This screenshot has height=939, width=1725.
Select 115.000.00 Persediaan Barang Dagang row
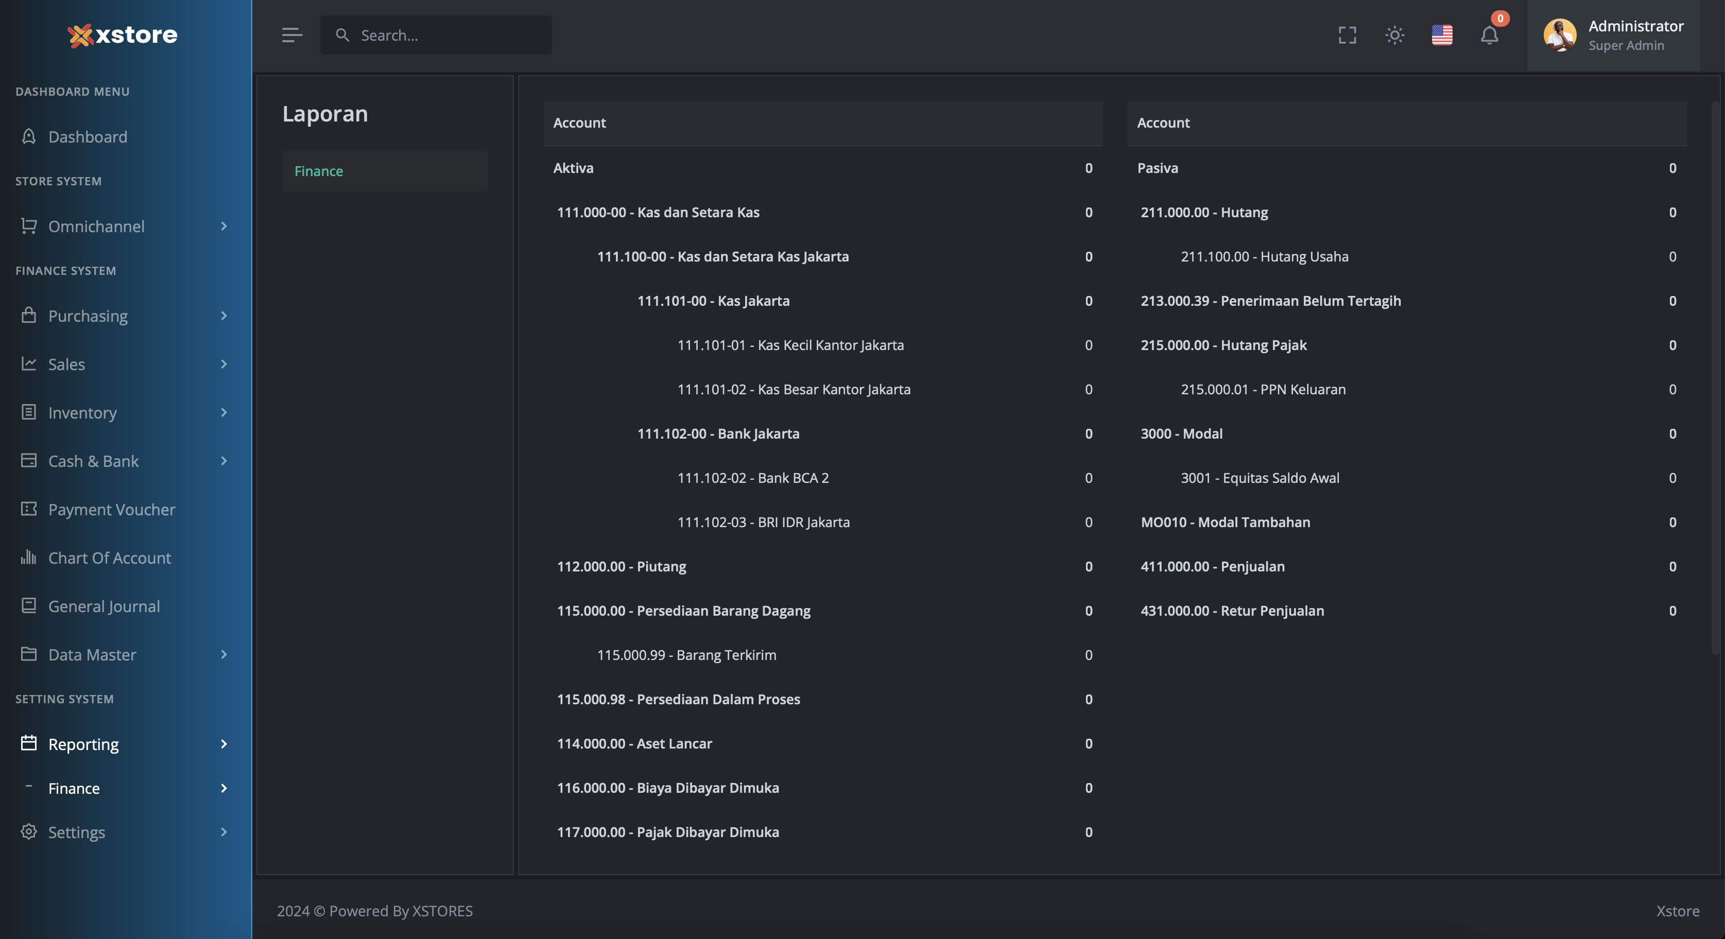tap(823, 611)
